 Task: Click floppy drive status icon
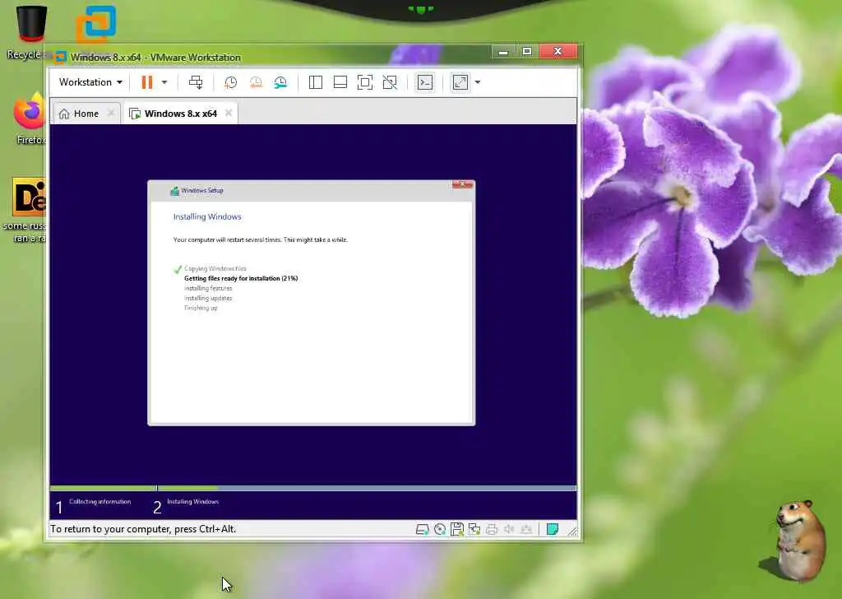457,530
